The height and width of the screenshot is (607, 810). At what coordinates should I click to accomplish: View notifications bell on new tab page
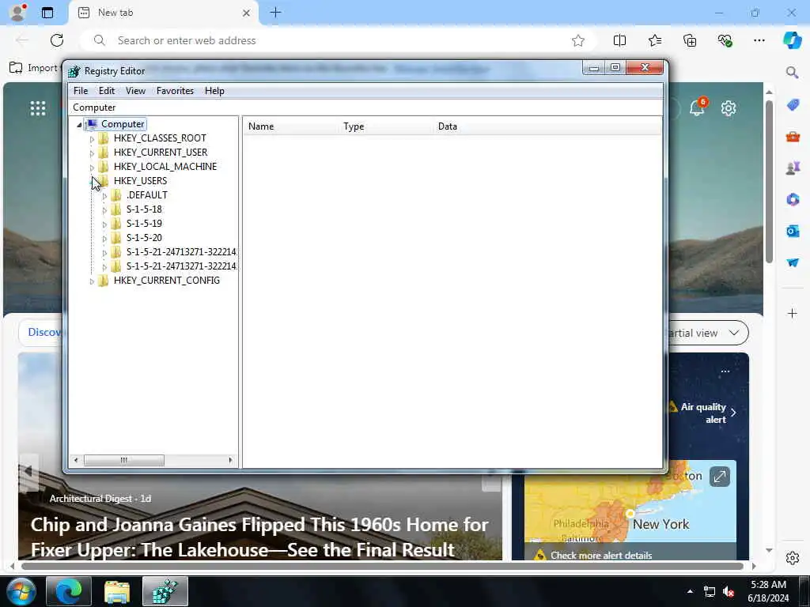pos(697,107)
